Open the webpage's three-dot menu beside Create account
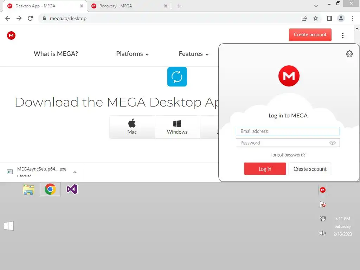Image resolution: width=360 pixels, height=270 pixels. (342, 36)
